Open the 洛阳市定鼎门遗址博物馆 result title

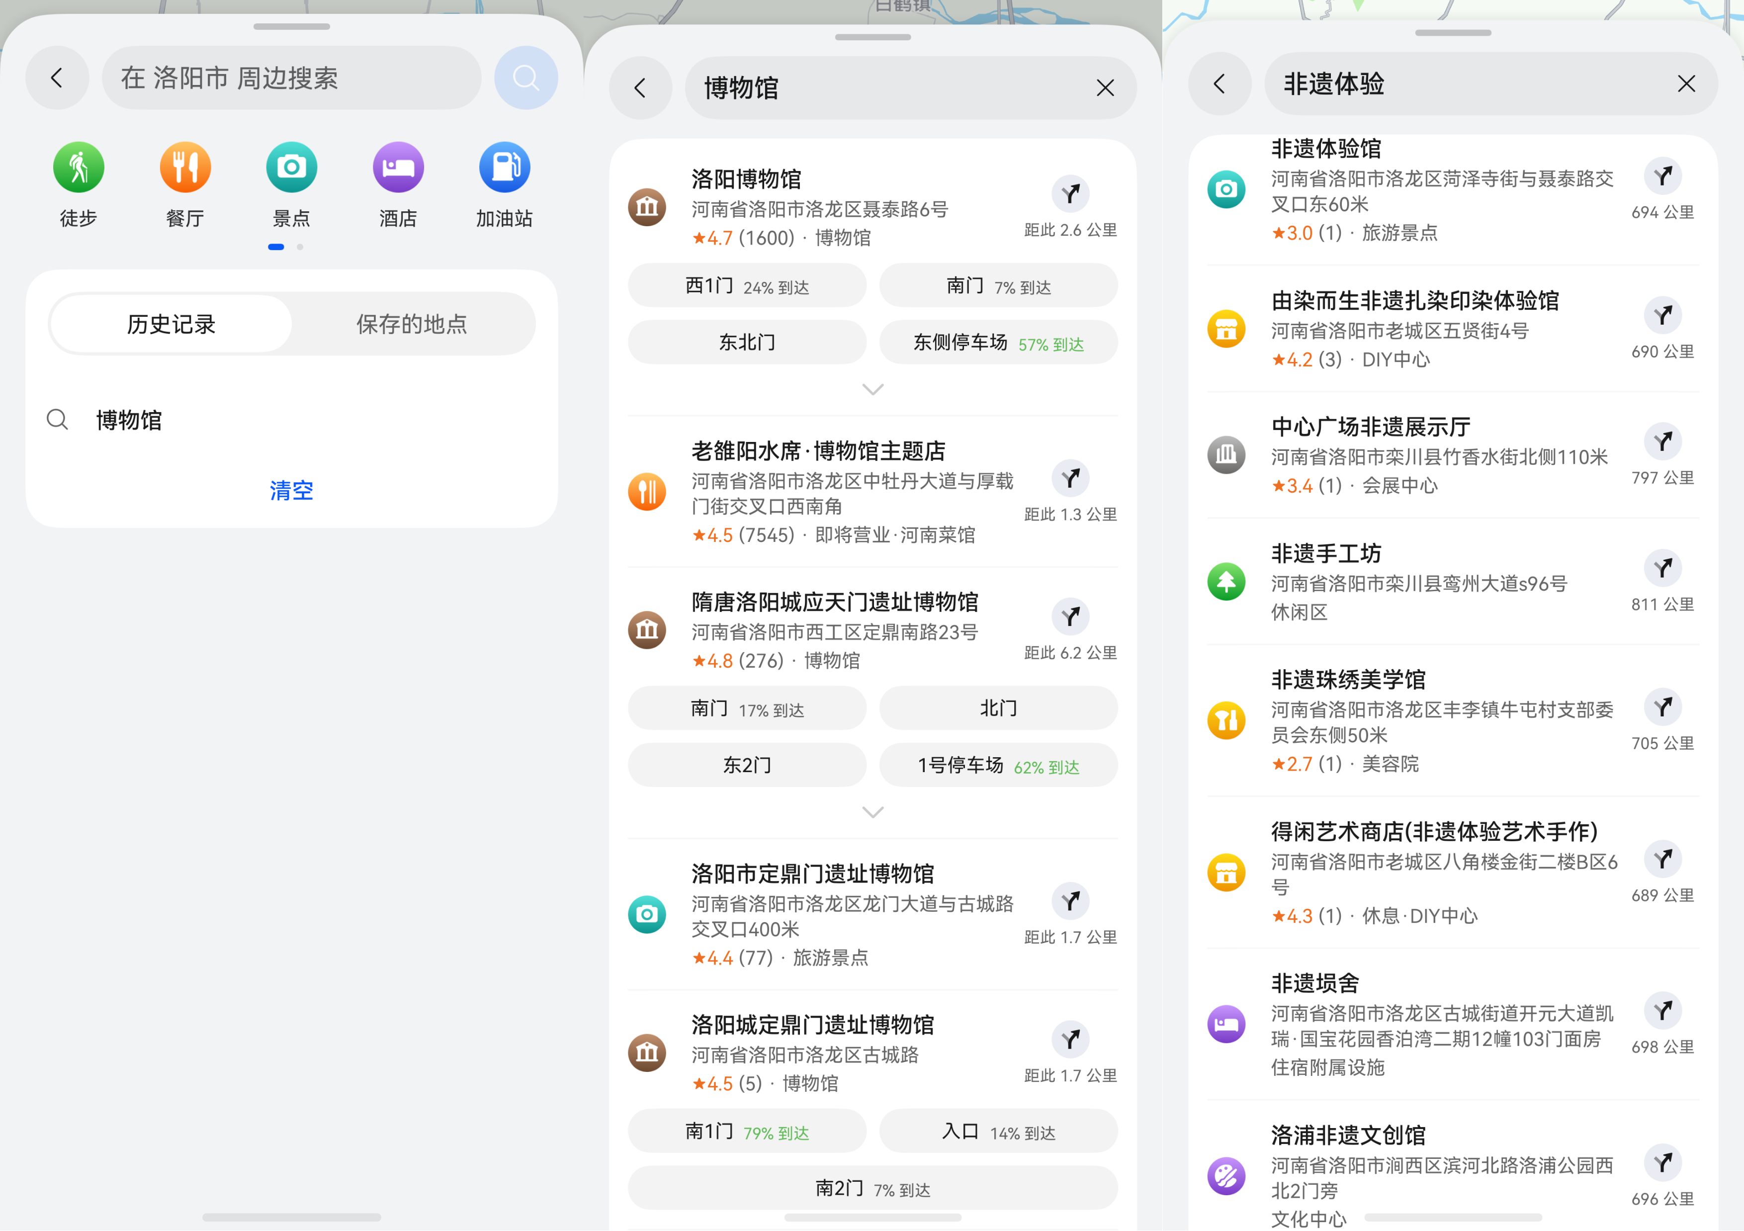[x=812, y=874]
